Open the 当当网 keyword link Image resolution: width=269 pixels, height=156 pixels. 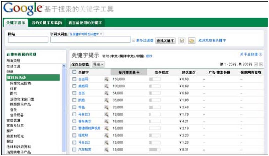[x=83, y=79]
